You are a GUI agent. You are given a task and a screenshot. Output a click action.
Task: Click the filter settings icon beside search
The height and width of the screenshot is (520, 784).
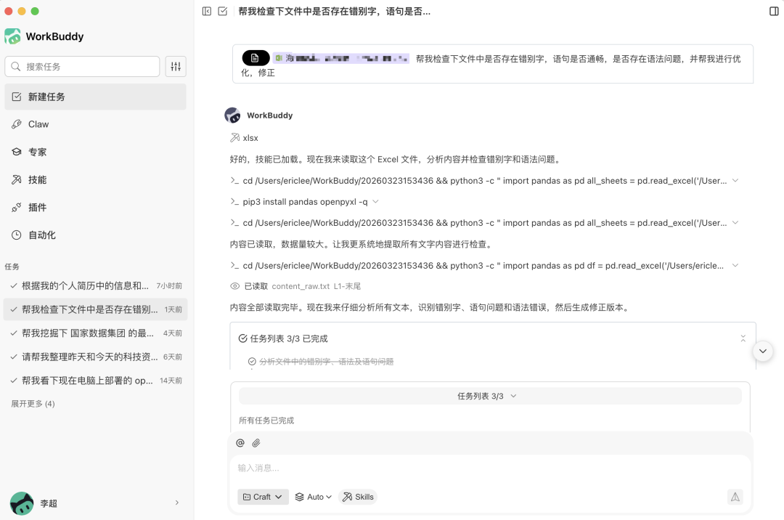point(176,67)
